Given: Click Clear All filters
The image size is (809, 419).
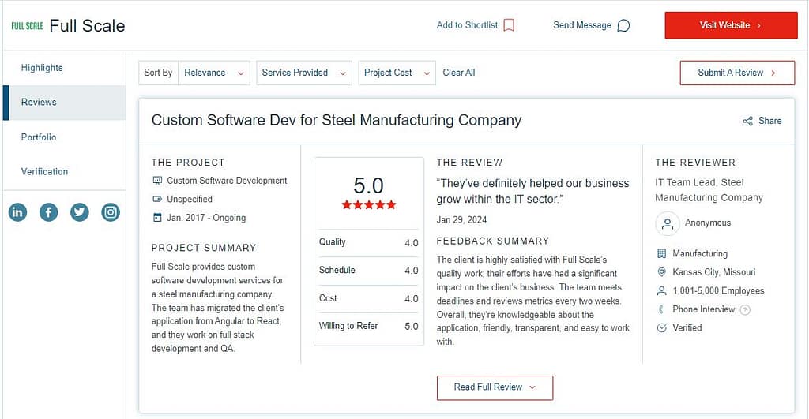Looking at the screenshot, I should 459,73.
